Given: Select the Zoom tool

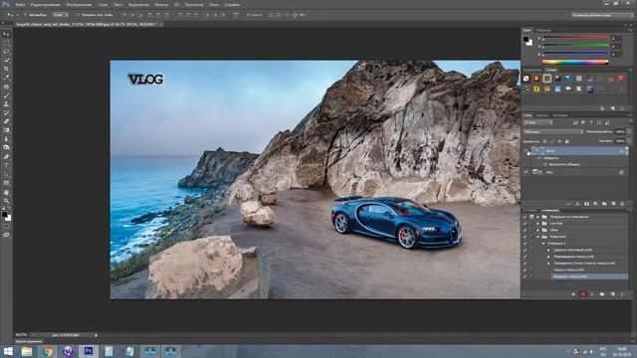Looking at the screenshot, I should tap(6, 201).
